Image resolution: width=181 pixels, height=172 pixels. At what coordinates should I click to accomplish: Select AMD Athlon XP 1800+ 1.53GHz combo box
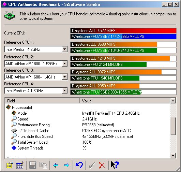click(x=36, y=64)
